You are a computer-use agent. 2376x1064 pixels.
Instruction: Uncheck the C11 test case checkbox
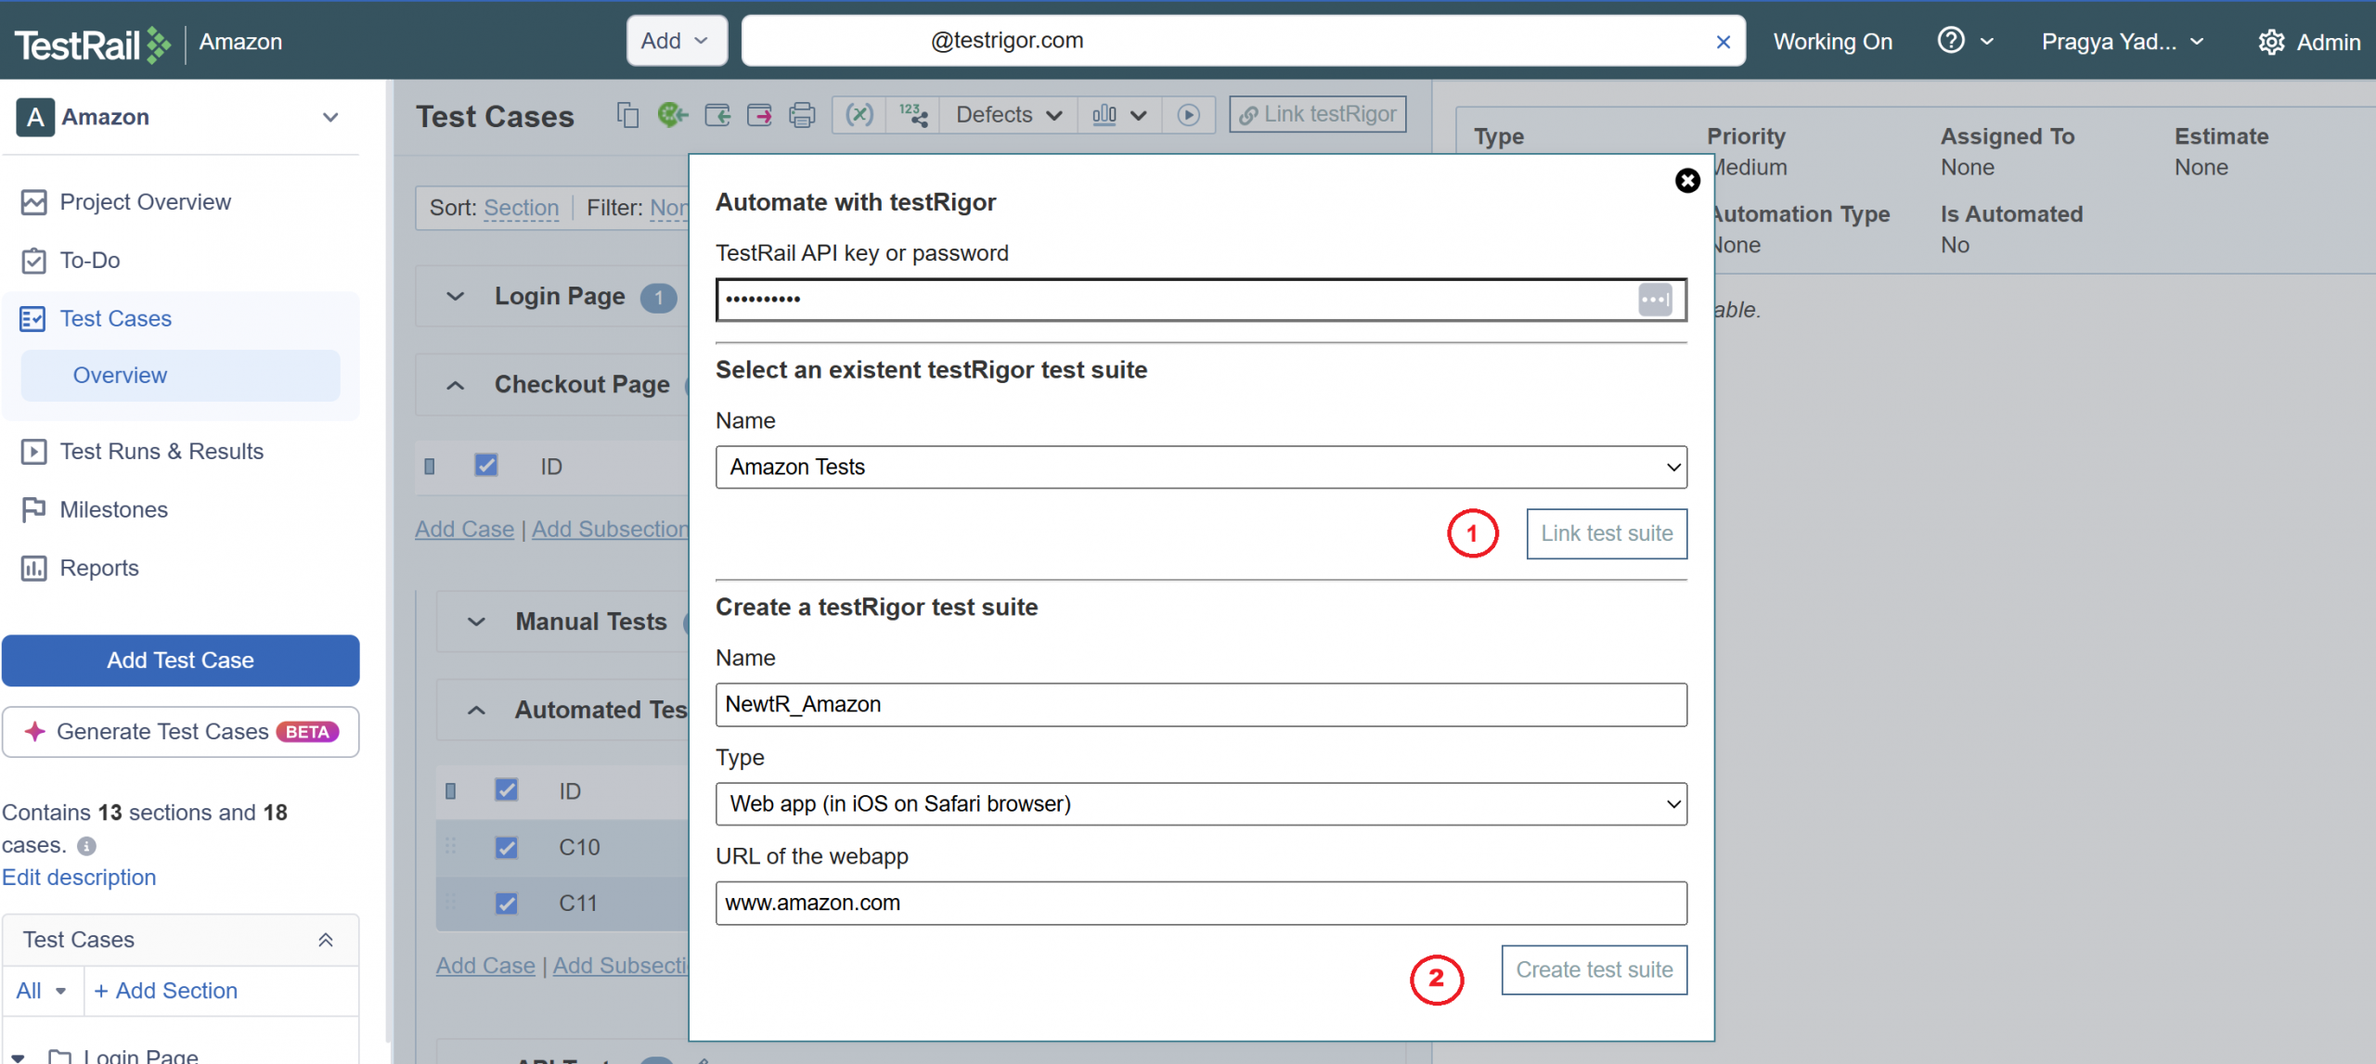507,903
